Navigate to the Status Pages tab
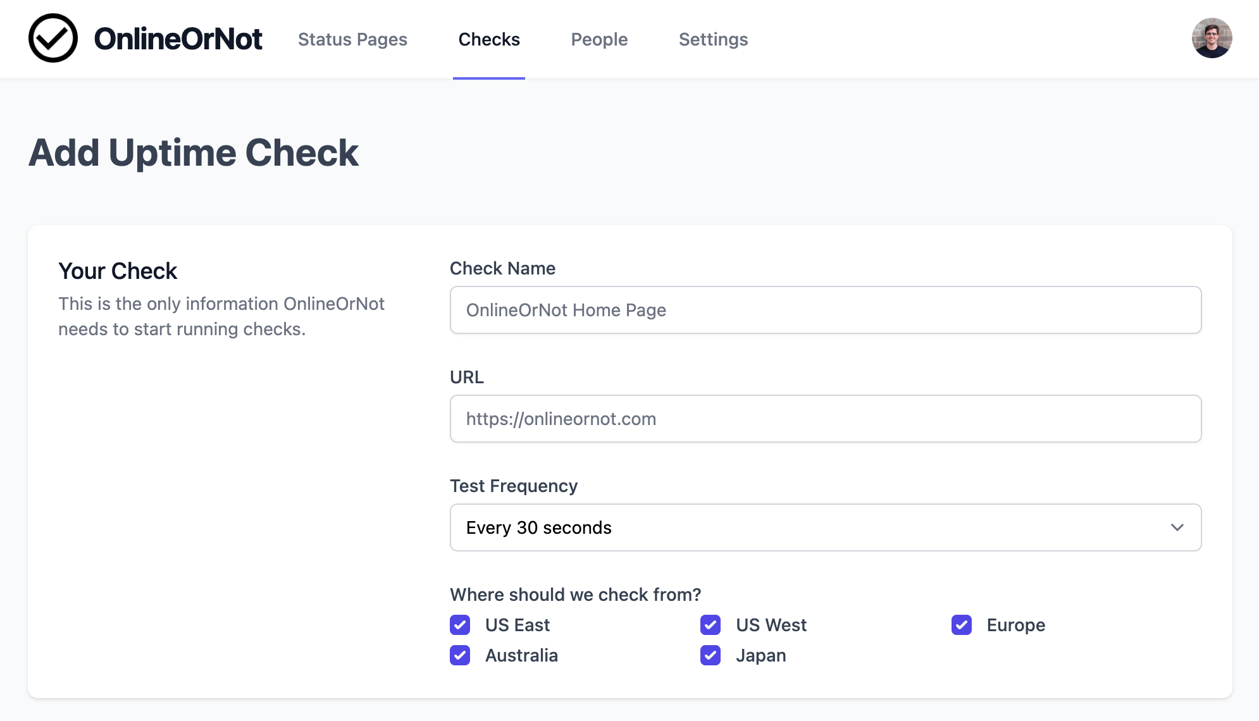 click(352, 39)
